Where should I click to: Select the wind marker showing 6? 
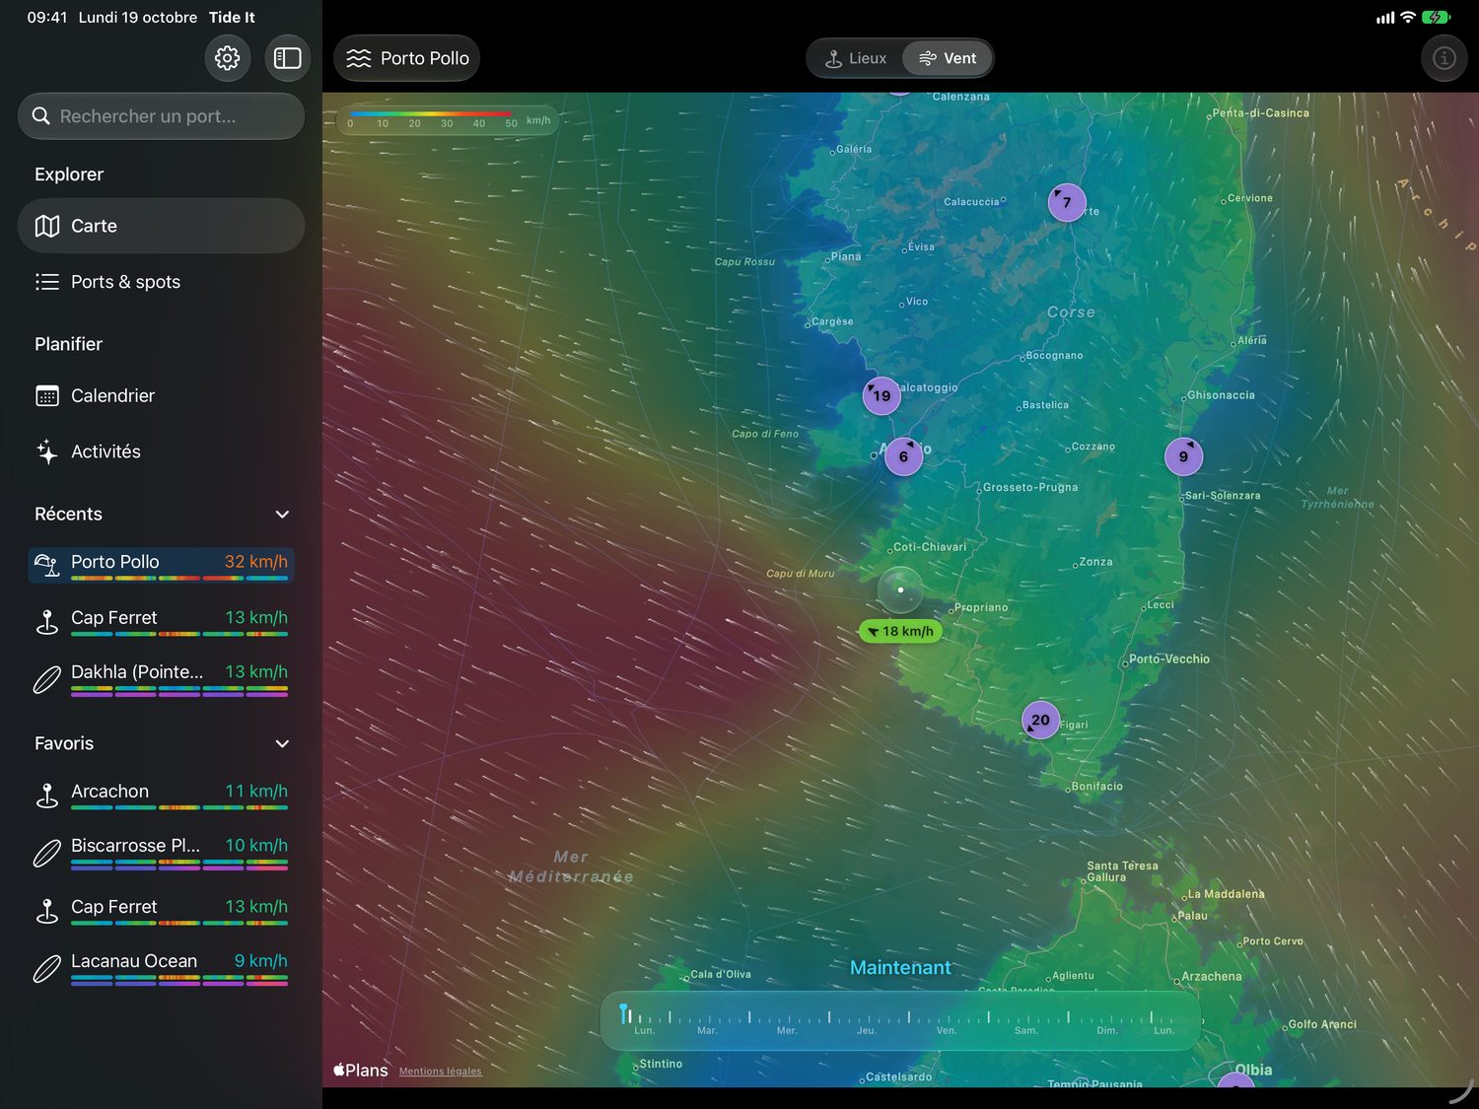click(x=903, y=456)
